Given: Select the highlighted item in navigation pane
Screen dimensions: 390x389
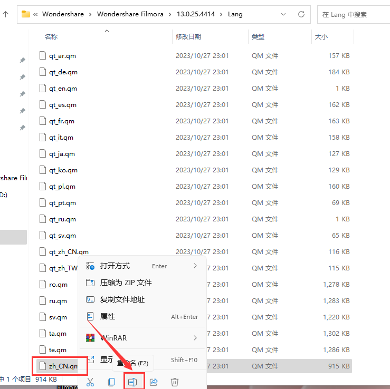Looking at the screenshot, I should pyautogui.click(x=13, y=237).
